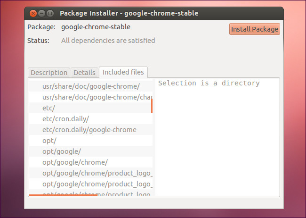Choose the etc/cron.daily/google-chrome file
This screenshot has height=218, width=306.
coord(89,130)
